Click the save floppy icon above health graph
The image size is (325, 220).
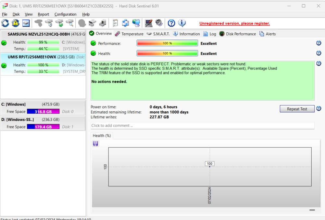pyautogui.click(x=95, y=143)
